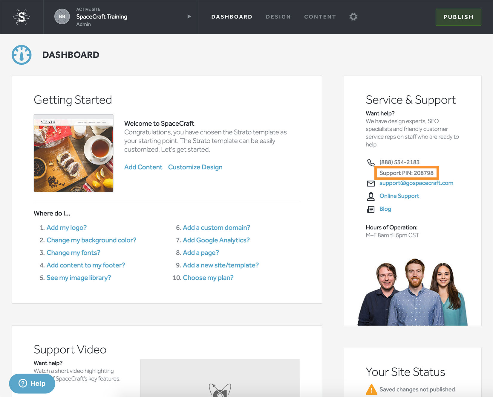
Task: Click the Blog newspaper icon
Action: point(371,209)
